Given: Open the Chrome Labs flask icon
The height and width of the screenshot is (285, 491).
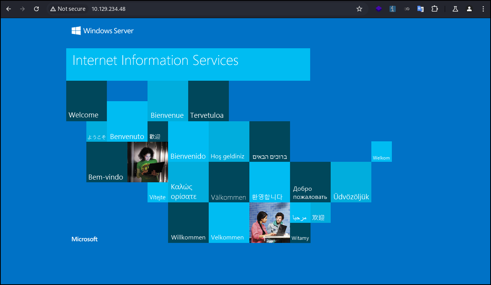Looking at the screenshot, I should point(455,9).
